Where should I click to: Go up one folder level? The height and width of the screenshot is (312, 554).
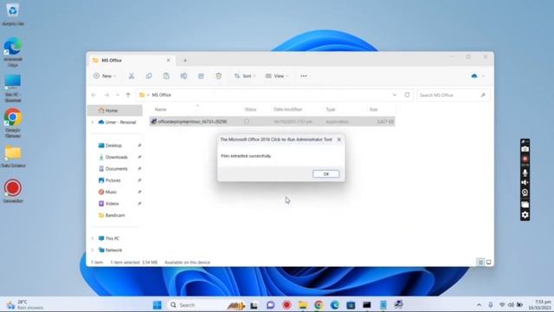[128, 94]
